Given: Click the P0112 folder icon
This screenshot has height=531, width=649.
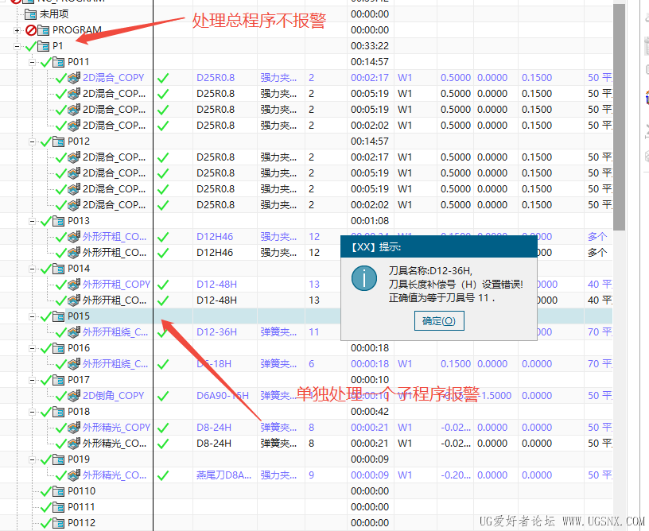Looking at the screenshot, I should 58,523.
